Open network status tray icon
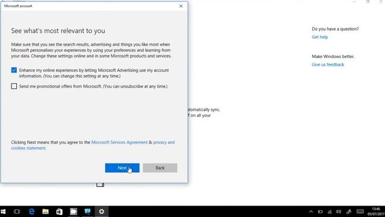Viewport: 385px width, 217px height. 330,212
